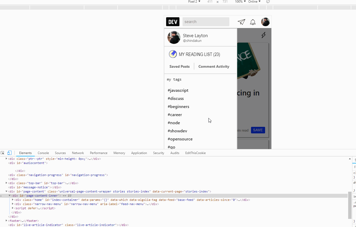The image size is (356, 227).
Task: Select the Saved Posts tab
Action: tap(179, 66)
